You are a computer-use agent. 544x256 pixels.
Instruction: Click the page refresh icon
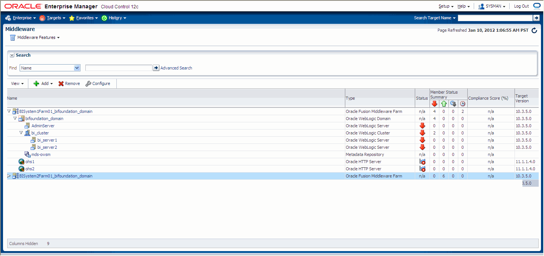coord(534,31)
